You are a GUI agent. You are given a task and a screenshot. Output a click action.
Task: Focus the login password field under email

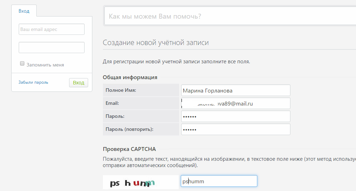tap(51, 47)
